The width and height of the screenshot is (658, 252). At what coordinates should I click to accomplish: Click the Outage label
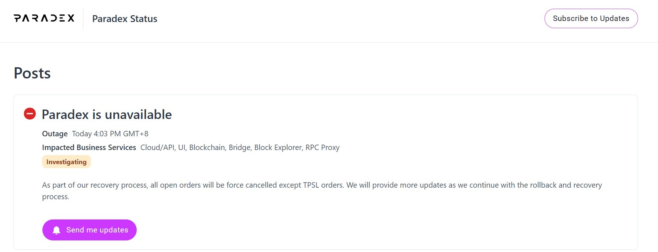point(55,134)
